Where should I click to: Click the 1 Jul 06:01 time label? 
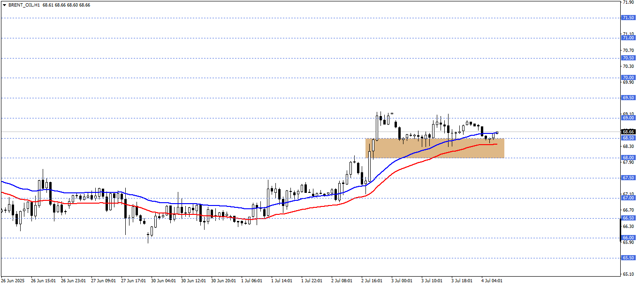point(252,281)
